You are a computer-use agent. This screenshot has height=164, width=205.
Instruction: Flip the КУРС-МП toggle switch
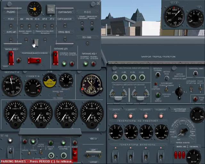tap(11, 40)
